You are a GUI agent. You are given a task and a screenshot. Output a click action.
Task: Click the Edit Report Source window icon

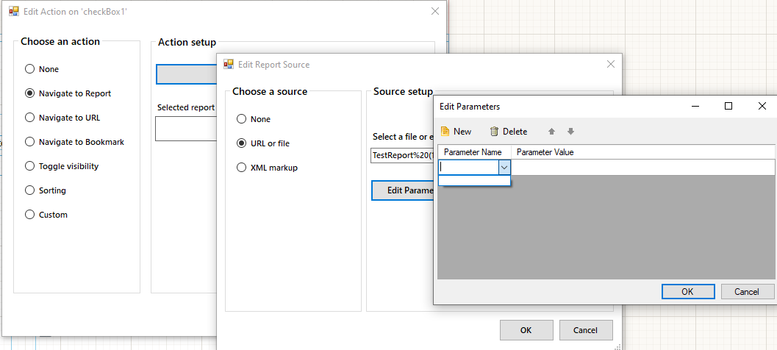(x=229, y=65)
